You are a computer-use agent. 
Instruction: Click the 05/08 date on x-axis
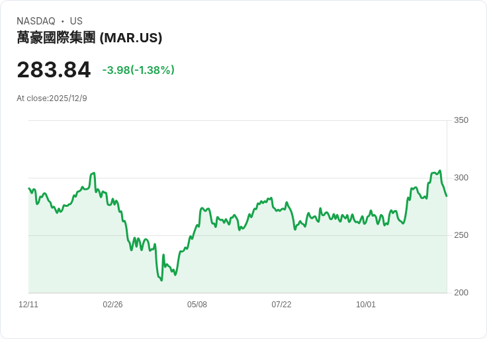(x=197, y=304)
